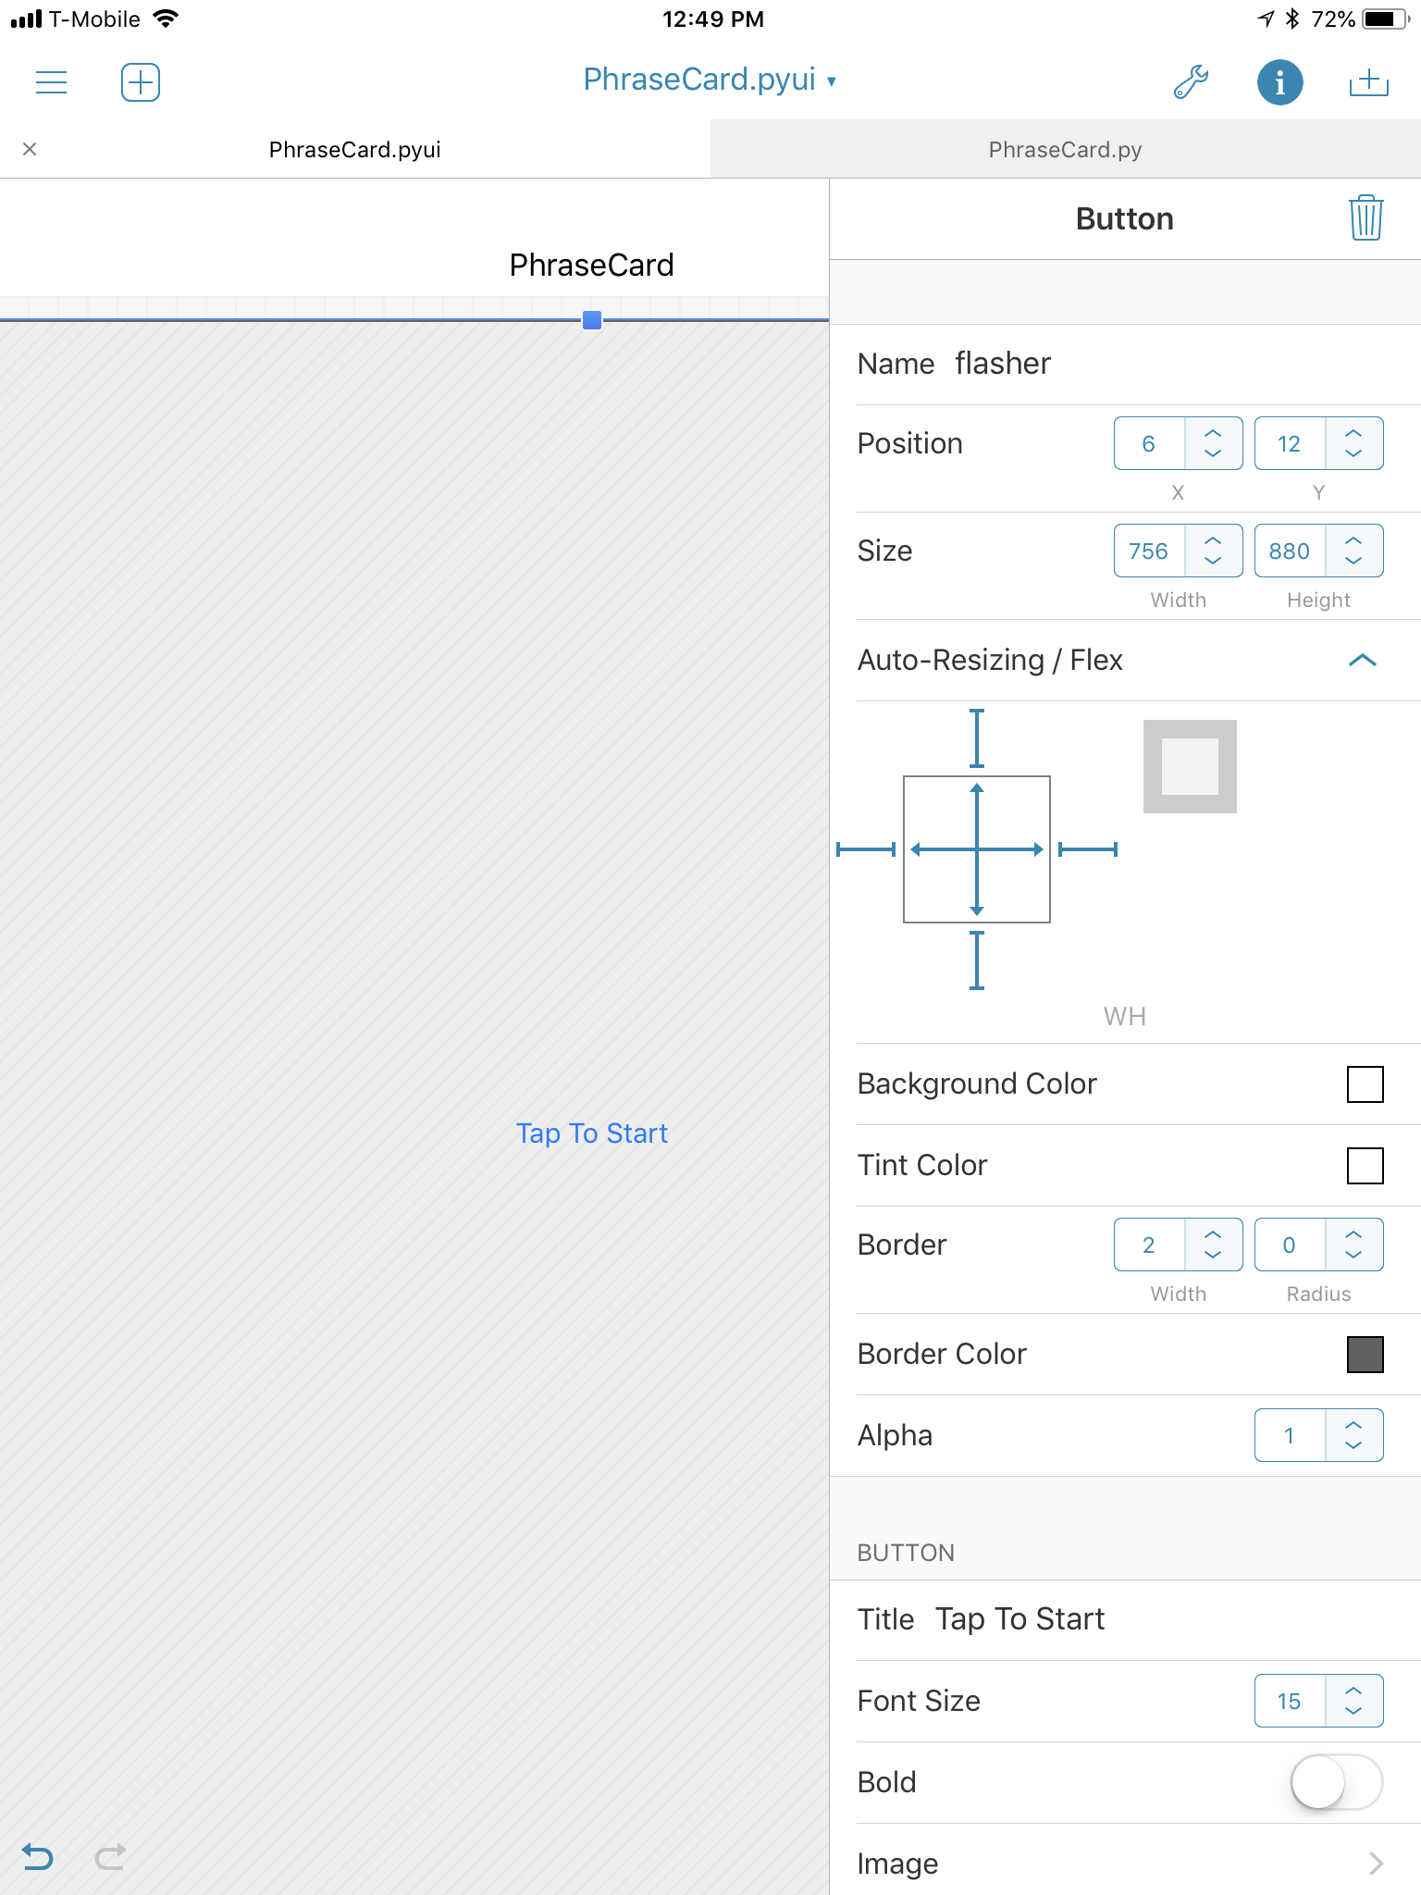
Task: Delete the button with trash icon
Action: point(1365,218)
